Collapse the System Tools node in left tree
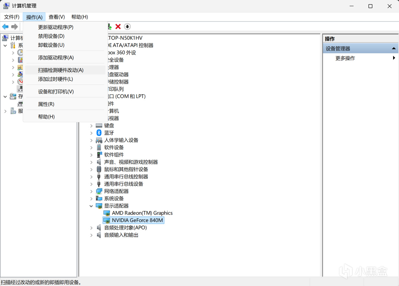Screen dimensions: 399x286 [5, 45]
